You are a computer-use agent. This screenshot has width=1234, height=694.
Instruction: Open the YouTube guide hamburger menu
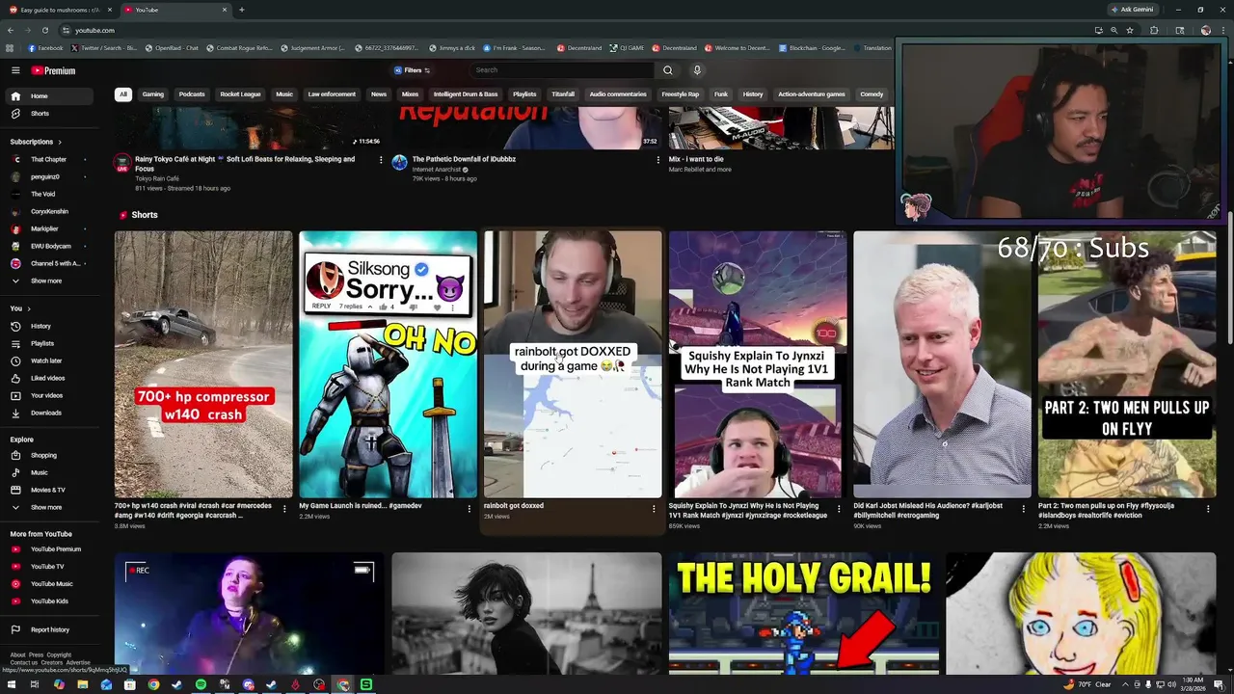(15, 70)
